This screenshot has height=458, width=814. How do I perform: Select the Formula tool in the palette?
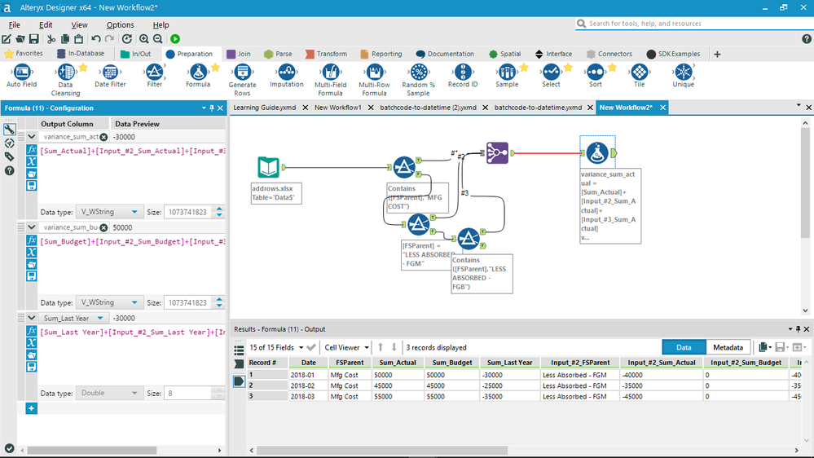198,76
